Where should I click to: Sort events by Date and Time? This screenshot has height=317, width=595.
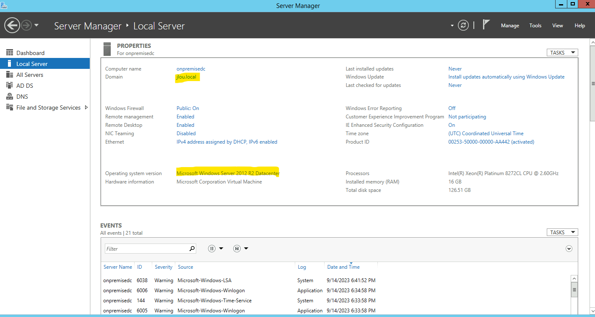[343, 267]
